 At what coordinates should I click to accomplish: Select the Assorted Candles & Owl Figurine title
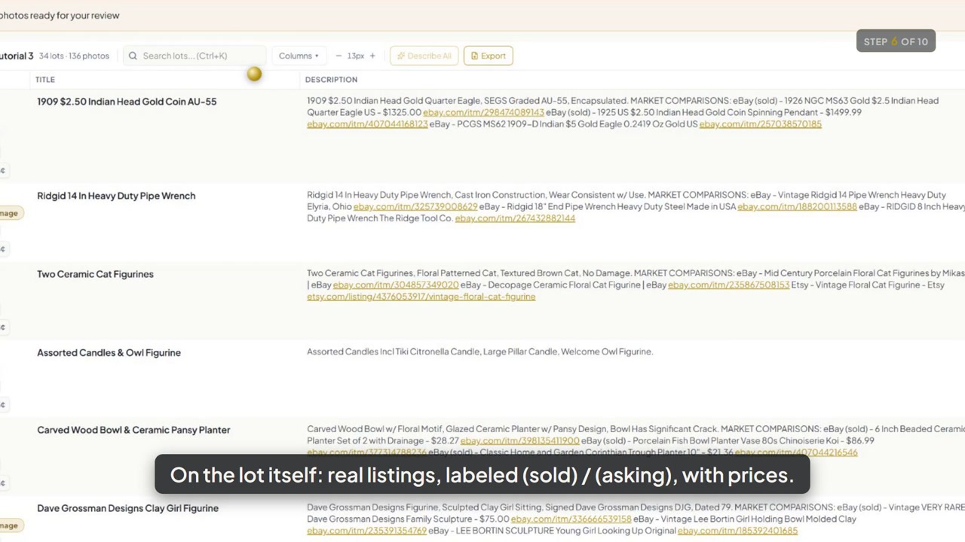tap(109, 352)
